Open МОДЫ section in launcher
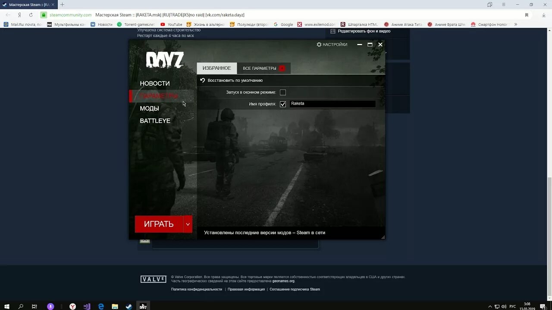 (149, 108)
